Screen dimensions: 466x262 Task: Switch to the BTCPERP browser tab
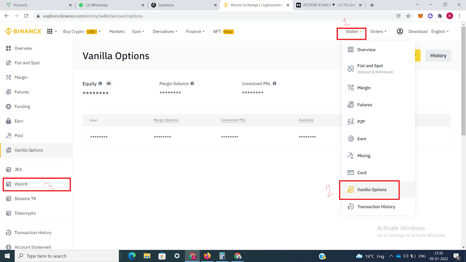pos(329,5)
